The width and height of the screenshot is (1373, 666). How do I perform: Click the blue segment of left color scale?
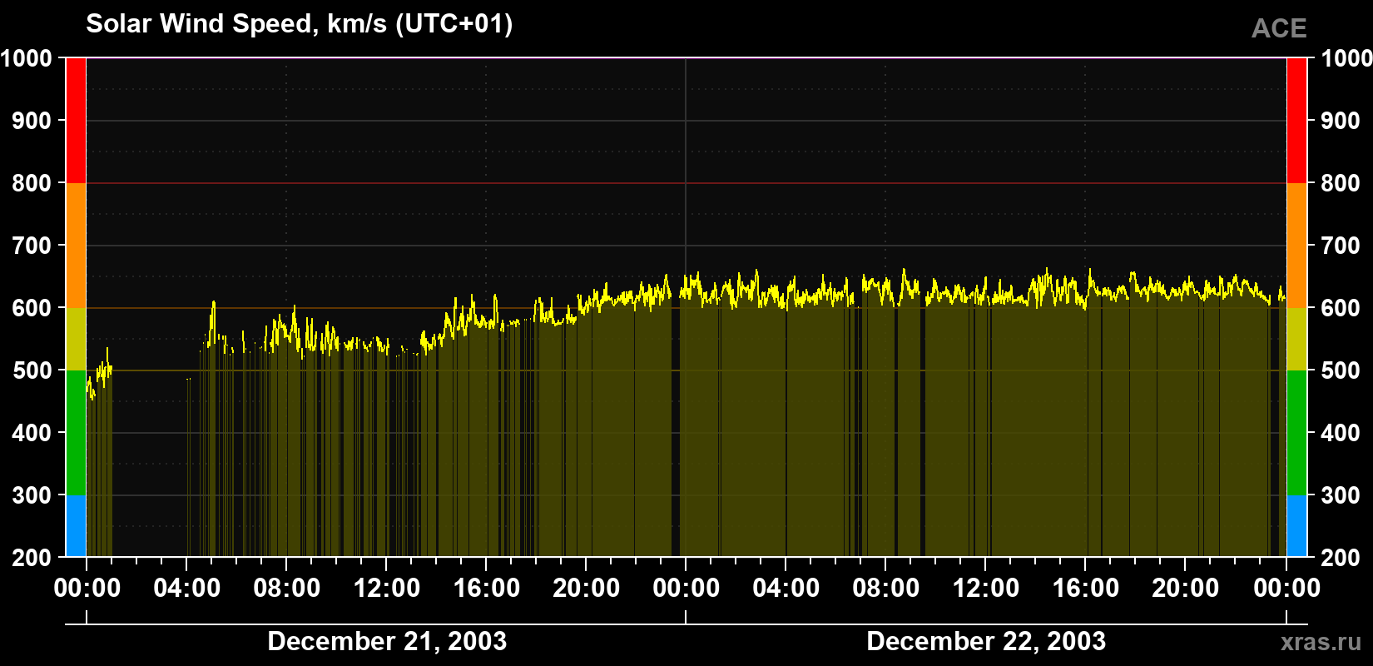tap(76, 526)
